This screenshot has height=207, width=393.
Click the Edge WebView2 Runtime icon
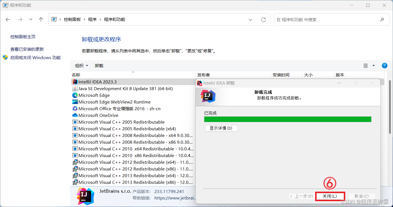pyautogui.click(x=75, y=102)
